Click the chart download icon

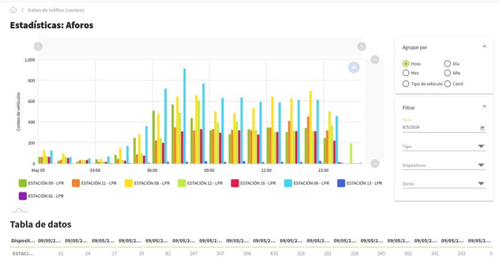354,67
